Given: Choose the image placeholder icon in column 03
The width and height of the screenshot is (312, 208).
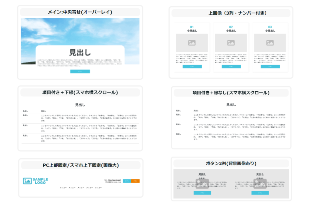Looking at the screenshot, I should 270,43.
